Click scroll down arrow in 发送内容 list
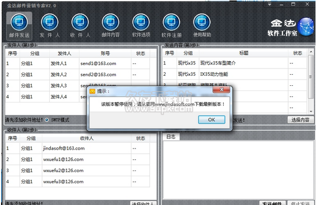 (311, 111)
